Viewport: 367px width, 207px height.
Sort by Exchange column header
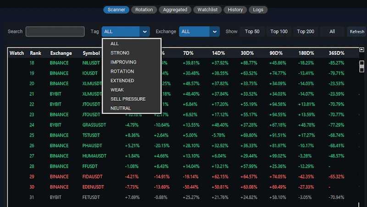tap(61, 53)
